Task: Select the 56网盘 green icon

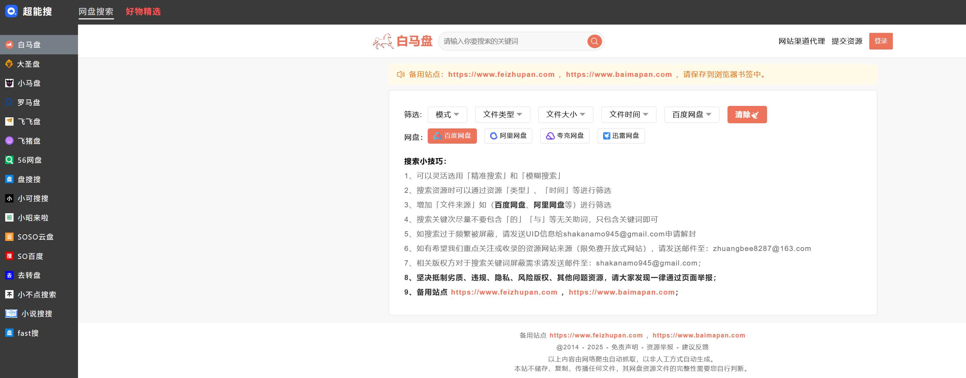Action: pyautogui.click(x=9, y=160)
